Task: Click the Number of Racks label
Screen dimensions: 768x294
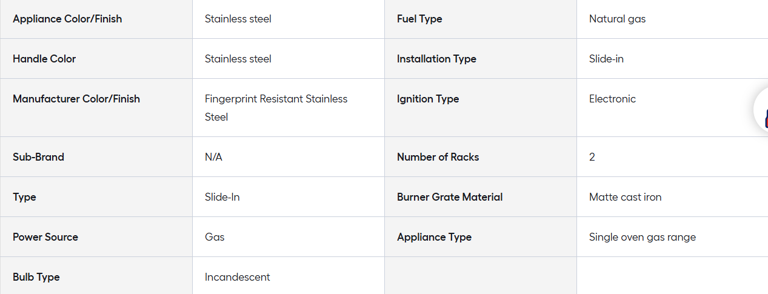Action: point(438,157)
